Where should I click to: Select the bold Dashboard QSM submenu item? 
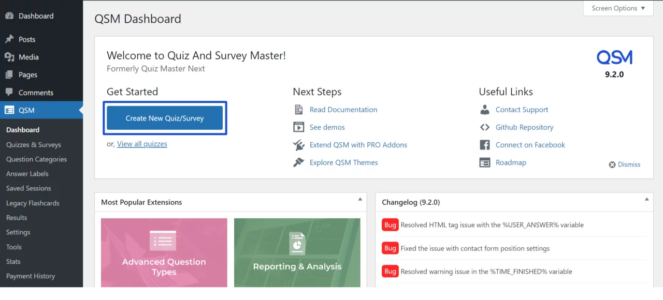pos(23,130)
